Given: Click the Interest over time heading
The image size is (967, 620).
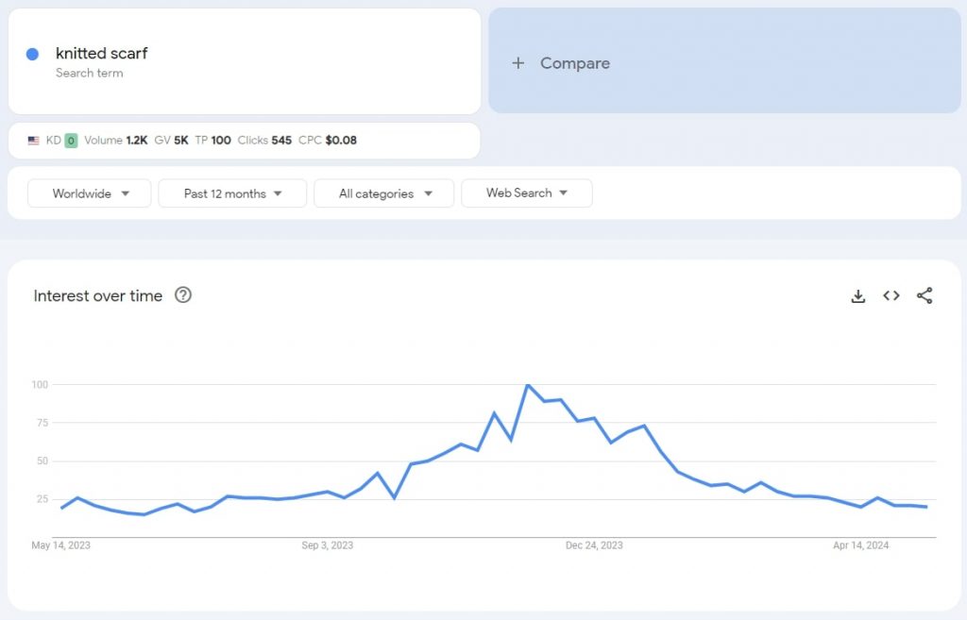Looking at the screenshot, I should (x=98, y=295).
